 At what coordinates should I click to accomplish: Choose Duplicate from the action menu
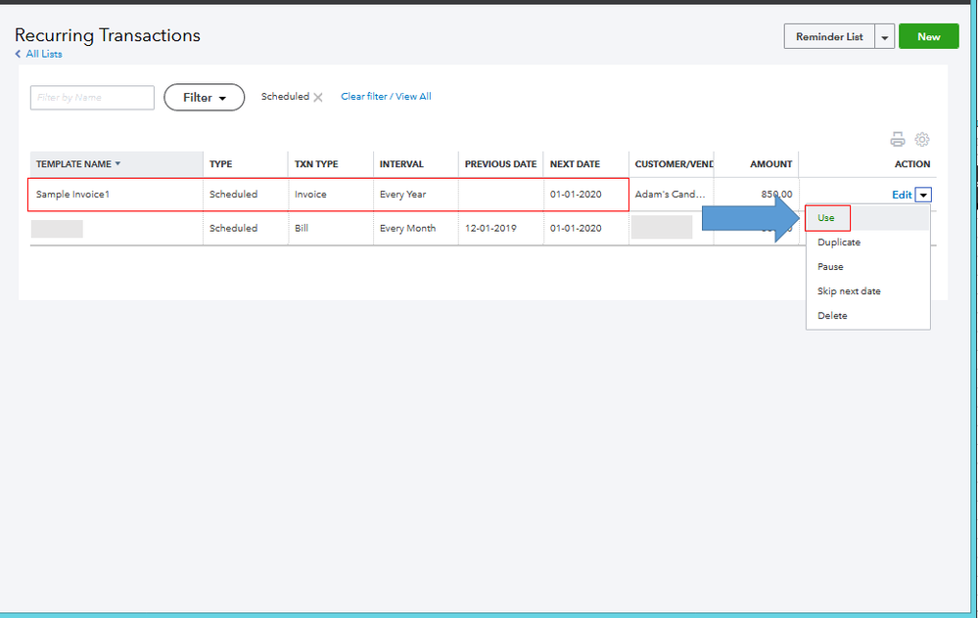[x=839, y=243]
